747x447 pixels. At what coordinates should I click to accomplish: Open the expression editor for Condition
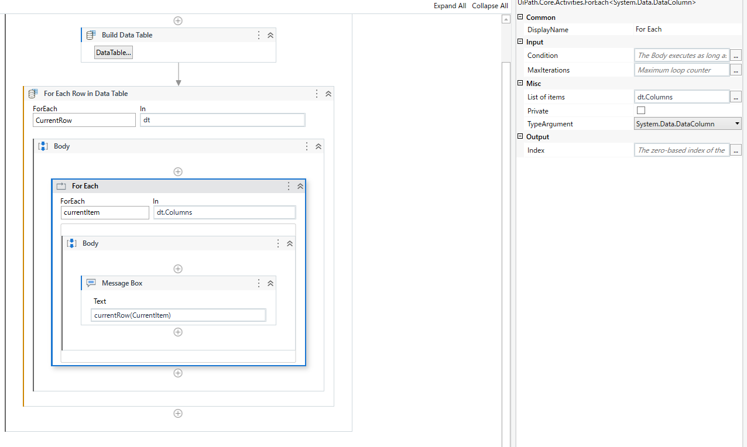pyautogui.click(x=736, y=56)
